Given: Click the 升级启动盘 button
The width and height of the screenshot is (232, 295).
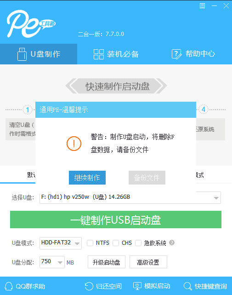Looking at the screenshot, I should (x=107, y=262).
